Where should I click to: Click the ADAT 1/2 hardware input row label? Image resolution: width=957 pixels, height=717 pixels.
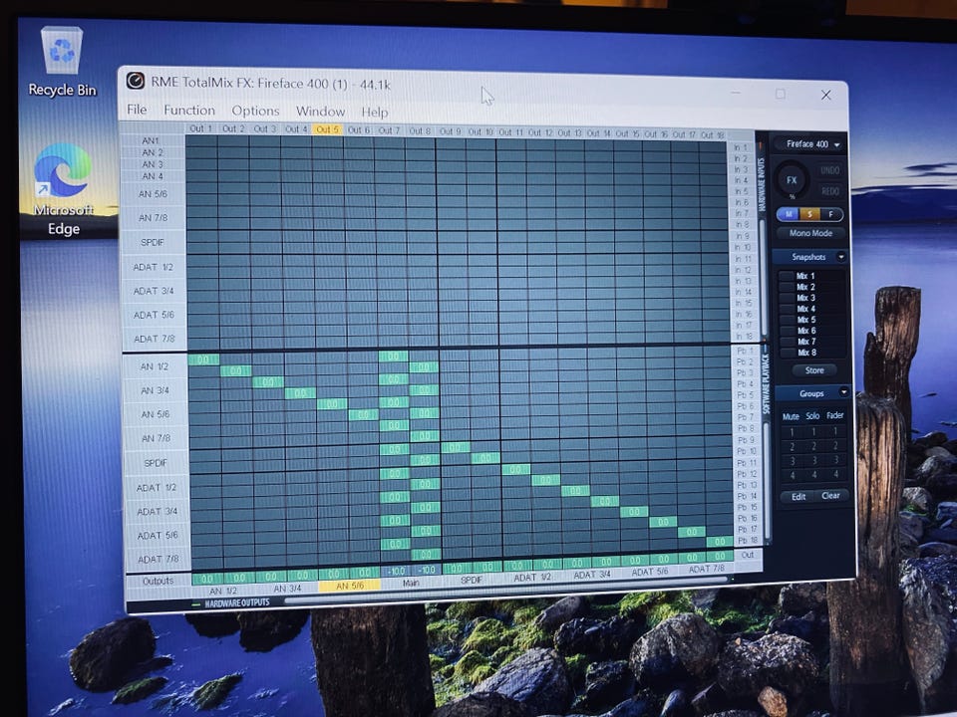coord(154,267)
